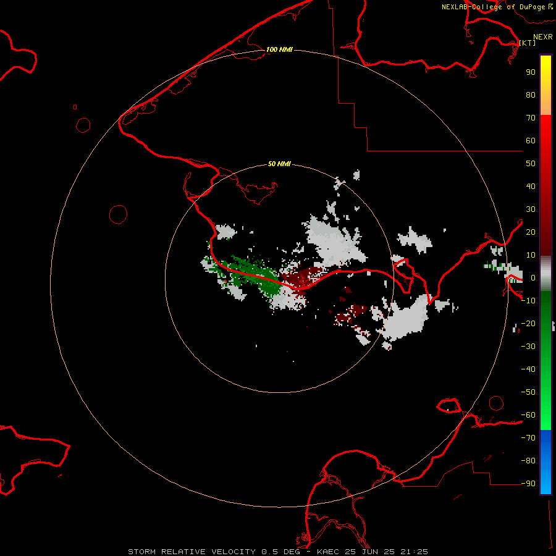Viewport: 556px width, 556px height.
Task: Click the 30 value on the velocity scale
Action: pos(531,209)
